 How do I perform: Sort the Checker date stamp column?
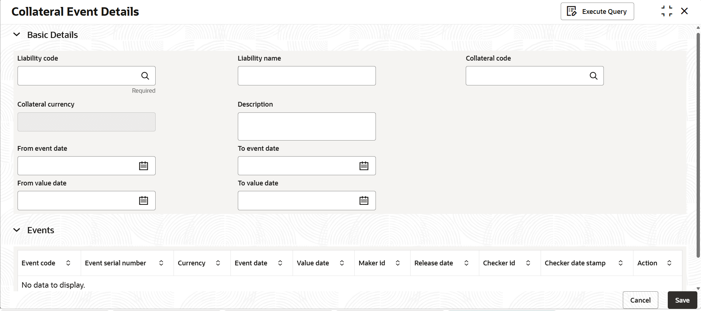tap(620, 263)
